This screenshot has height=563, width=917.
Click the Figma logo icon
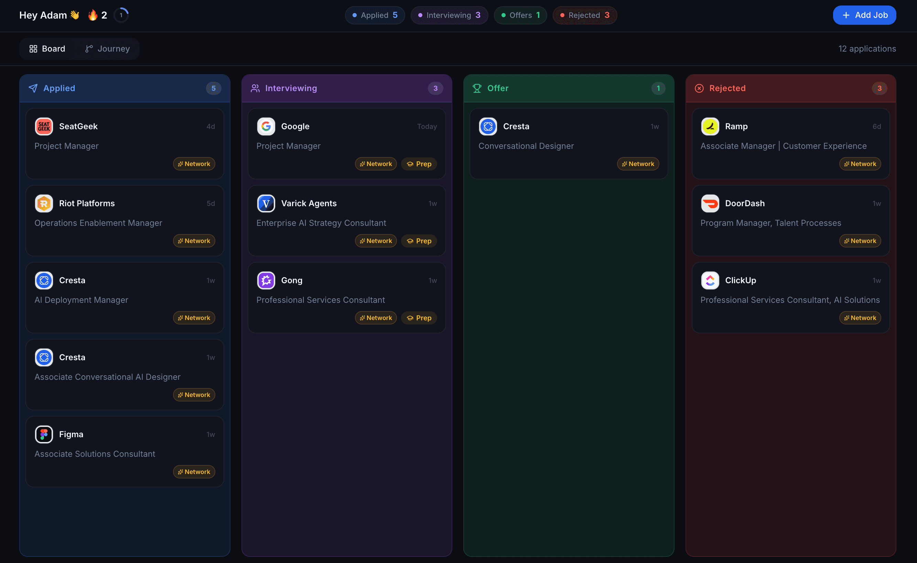[44, 434]
